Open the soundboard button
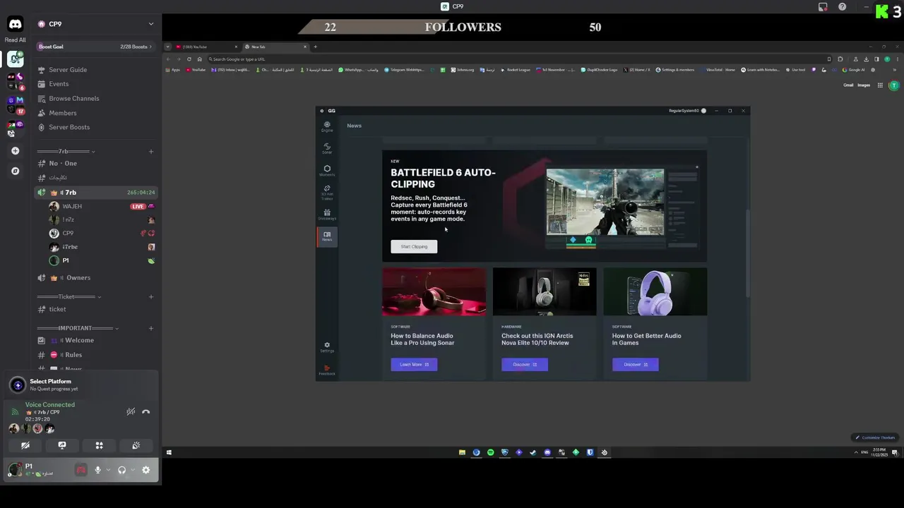 pyautogui.click(x=136, y=445)
